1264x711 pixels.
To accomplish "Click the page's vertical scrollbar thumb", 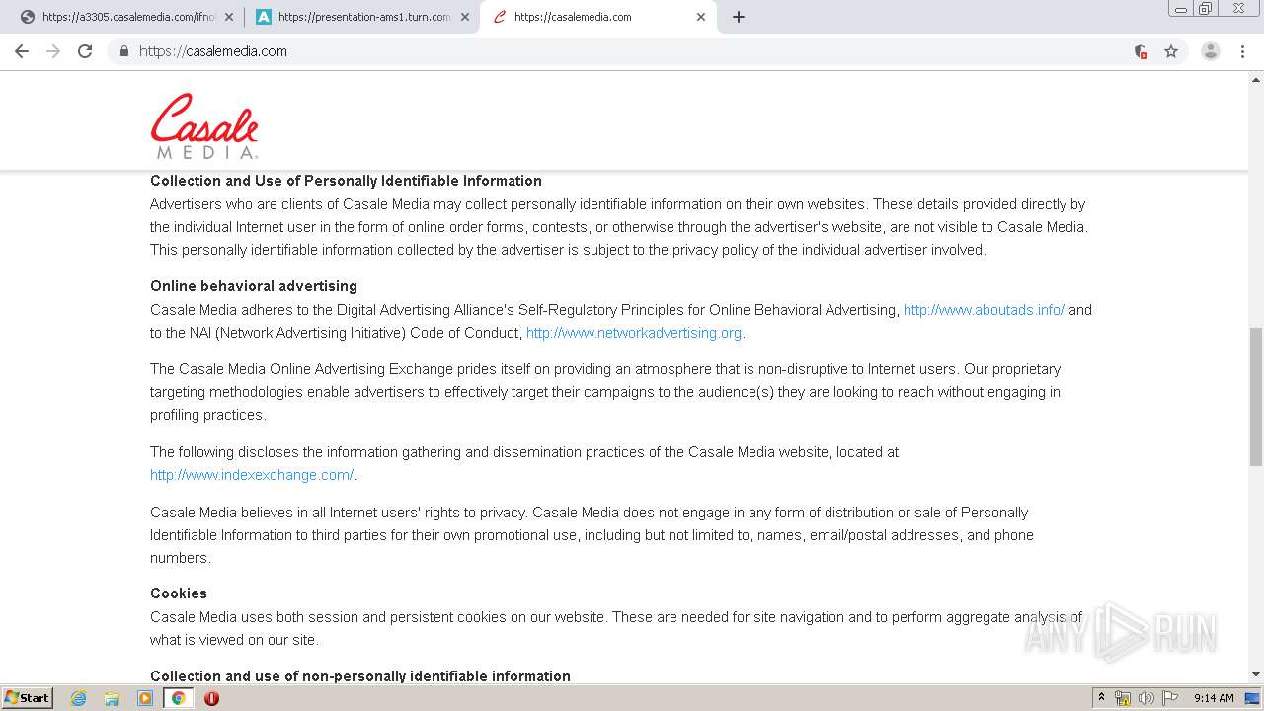I will [x=1256, y=395].
